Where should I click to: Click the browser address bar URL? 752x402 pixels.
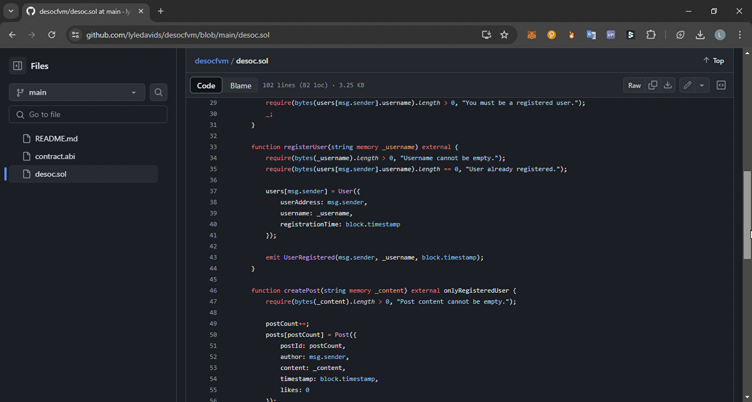178,35
